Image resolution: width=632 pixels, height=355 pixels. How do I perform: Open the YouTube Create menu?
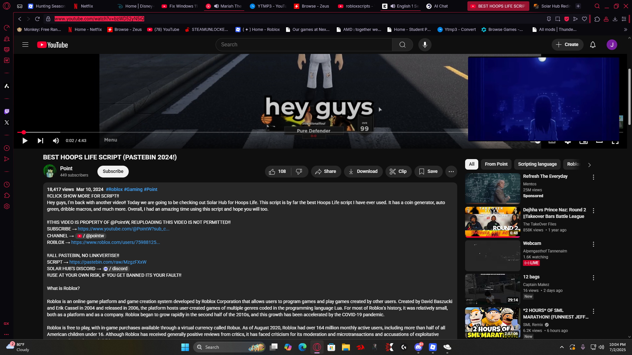[567, 45]
